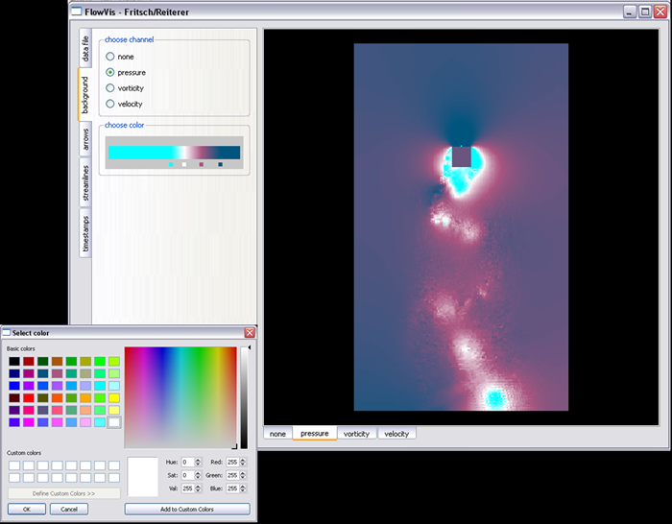The image size is (672, 524).
Task: Click the velocity tab under the flow visualization
Action: [x=396, y=434]
